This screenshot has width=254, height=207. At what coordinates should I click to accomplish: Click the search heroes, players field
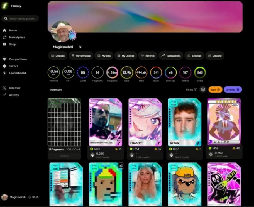click(x=22, y=18)
